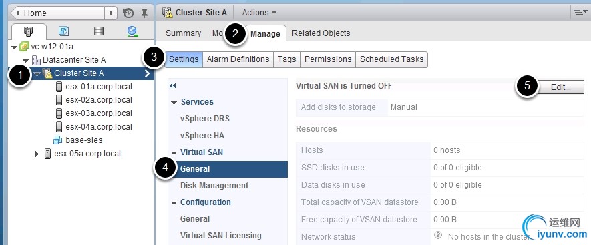Viewport: 591px width, 245px height.
Task: Open the Networking navigator tab
Action: tap(132, 31)
